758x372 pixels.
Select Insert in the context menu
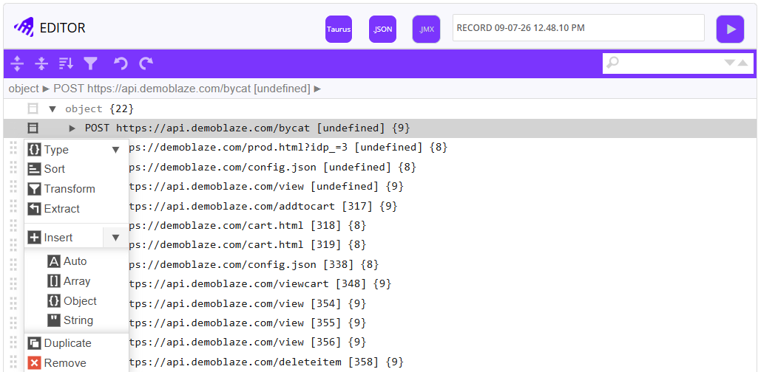point(64,238)
